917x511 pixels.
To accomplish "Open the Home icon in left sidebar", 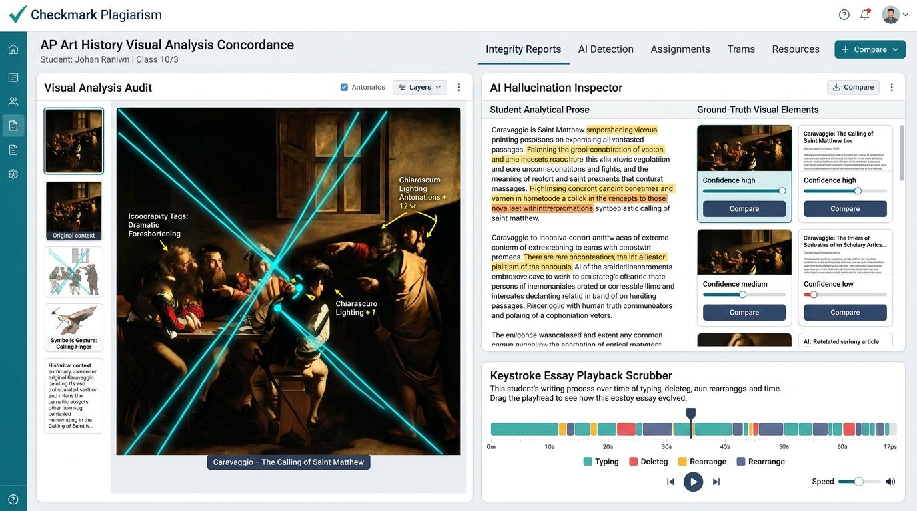I will (13, 49).
